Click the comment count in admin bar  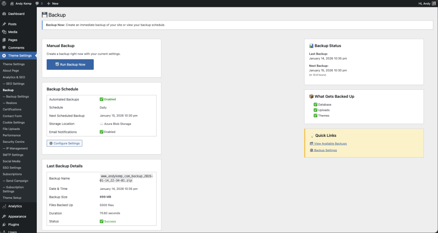click(x=39, y=3)
